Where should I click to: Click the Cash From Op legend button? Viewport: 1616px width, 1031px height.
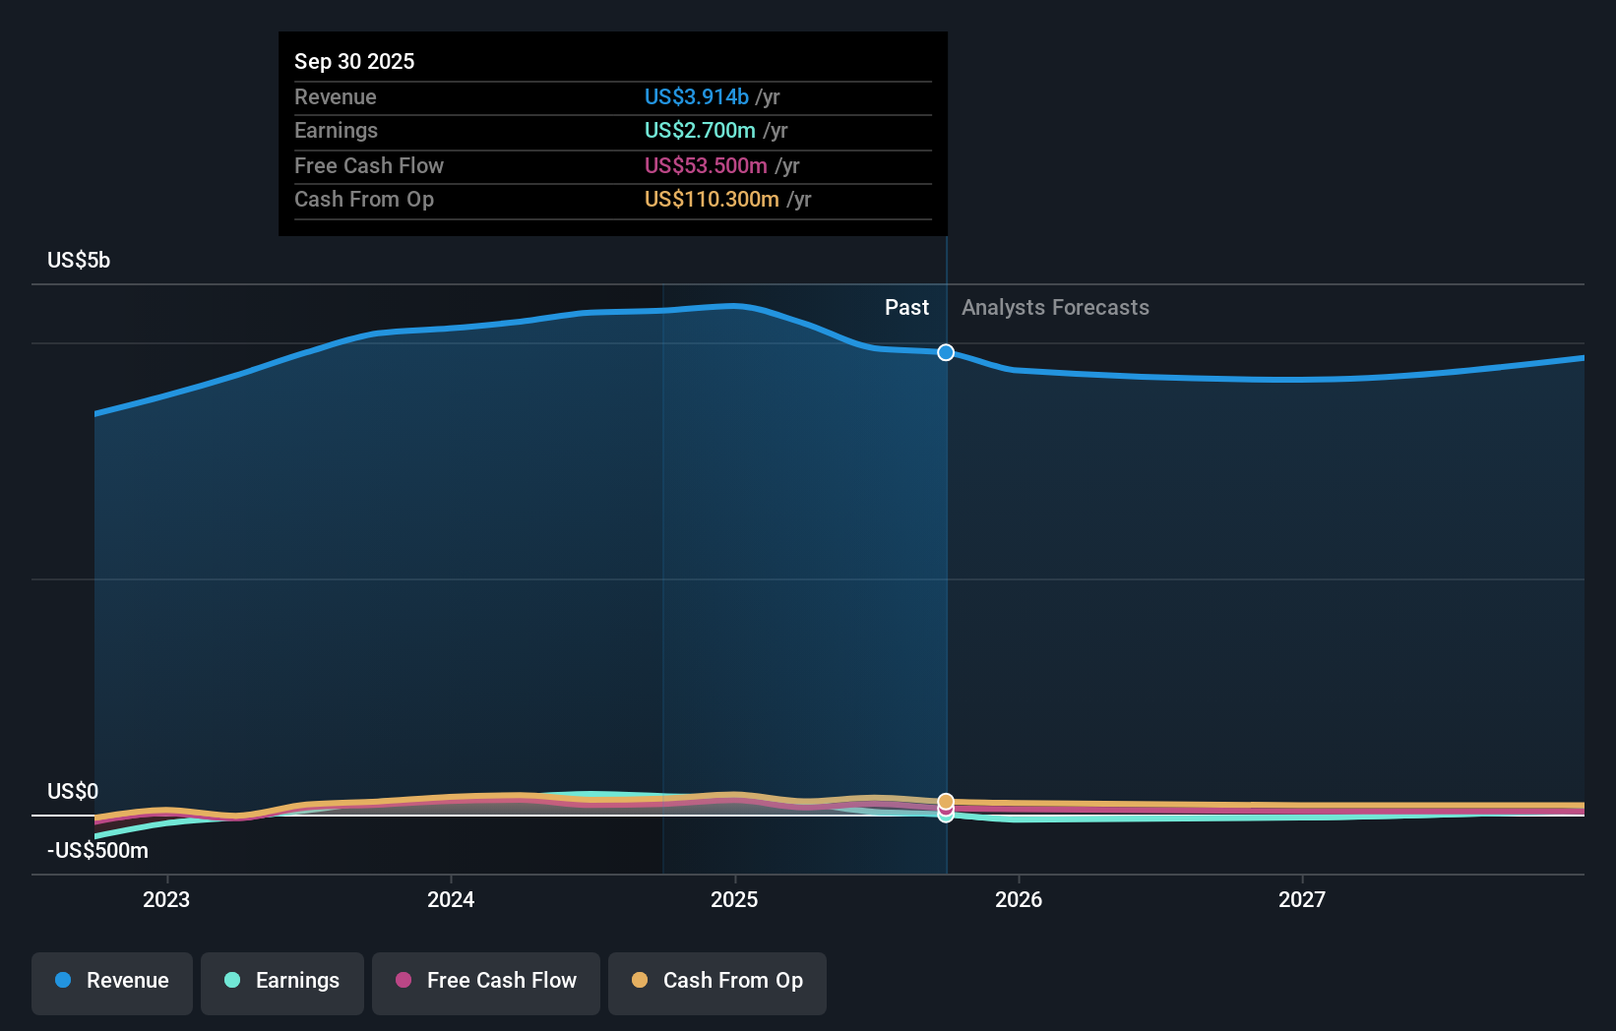pyautogui.click(x=717, y=982)
